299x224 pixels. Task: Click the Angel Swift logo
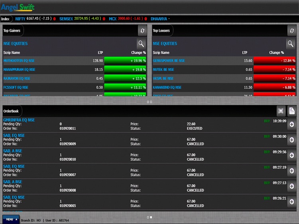point(18,8)
